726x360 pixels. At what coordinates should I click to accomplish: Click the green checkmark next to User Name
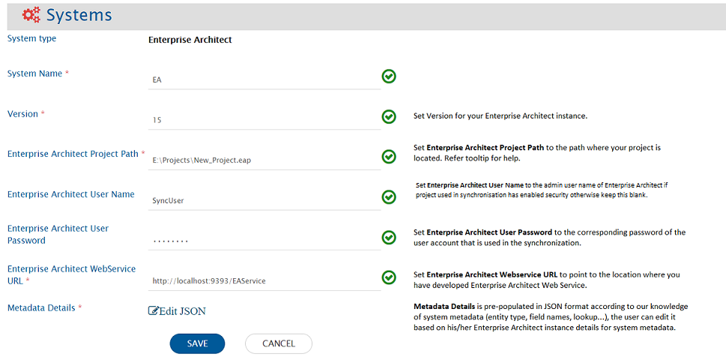389,196
